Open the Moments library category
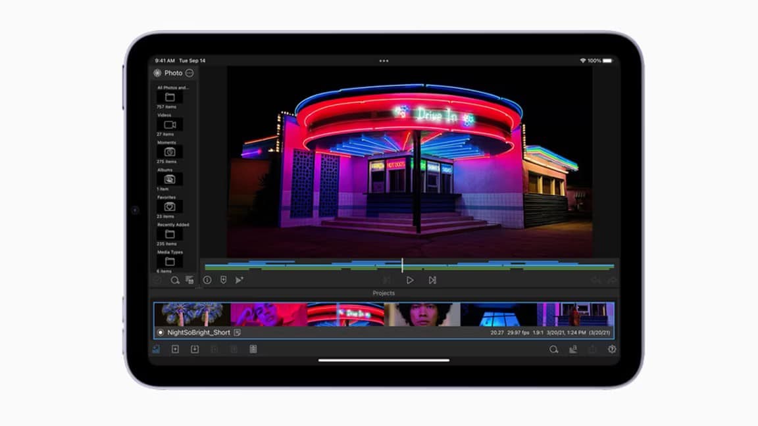This screenshot has height=426, width=758. coord(170,152)
